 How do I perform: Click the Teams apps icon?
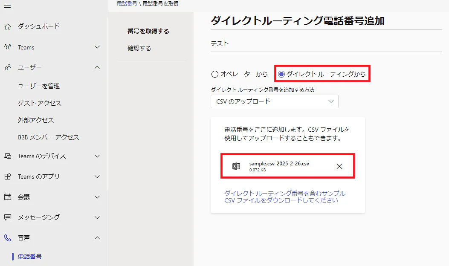[8, 176]
